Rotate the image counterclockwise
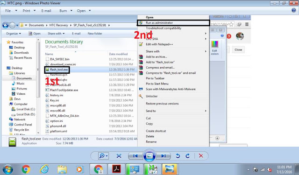This screenshot has height=175, width=299. point(178,156)
